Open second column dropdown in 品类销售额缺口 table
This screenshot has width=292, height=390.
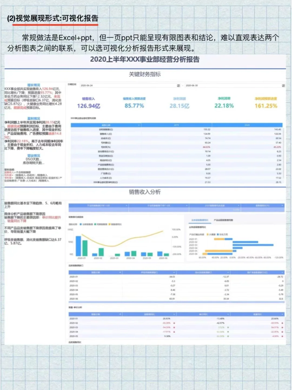click(174, 272)
